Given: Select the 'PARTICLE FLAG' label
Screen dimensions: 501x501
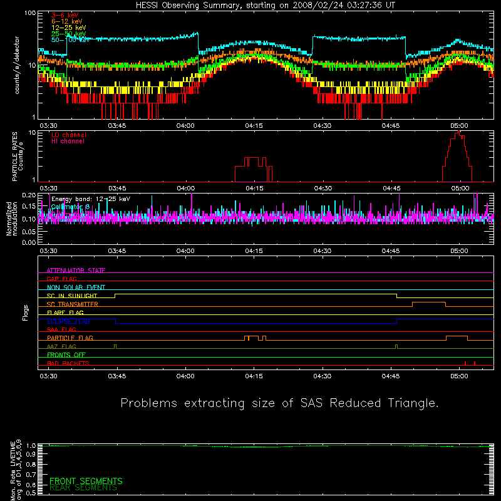Looking at the screenshot, I should pyautogui.click(x=70, y=338).
